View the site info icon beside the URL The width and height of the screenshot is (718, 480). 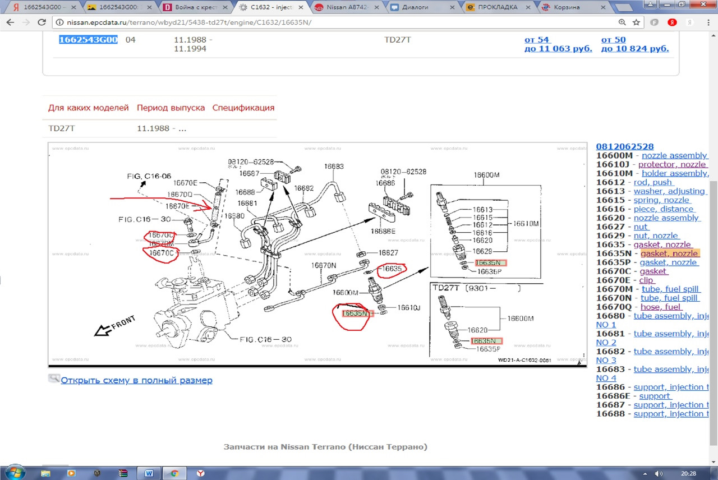coord(59,22)
